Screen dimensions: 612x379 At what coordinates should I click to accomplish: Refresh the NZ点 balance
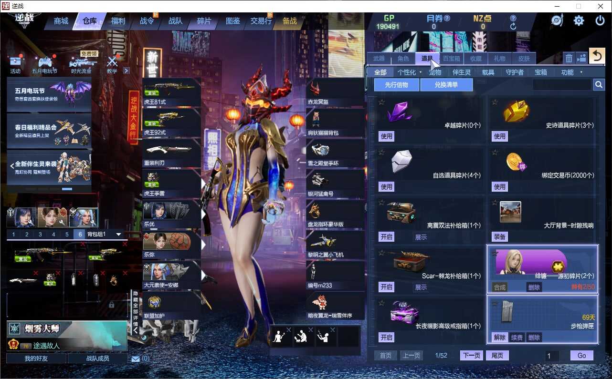tap(513, 27)
